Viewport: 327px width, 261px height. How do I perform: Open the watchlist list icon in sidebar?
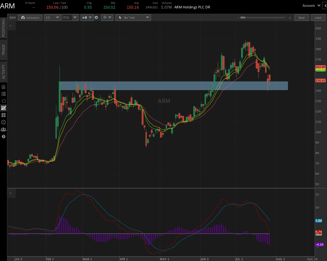4,94
